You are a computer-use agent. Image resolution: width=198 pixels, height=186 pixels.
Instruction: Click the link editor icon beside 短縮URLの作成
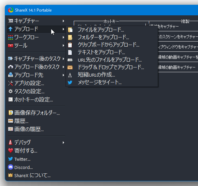pos(70,75)
